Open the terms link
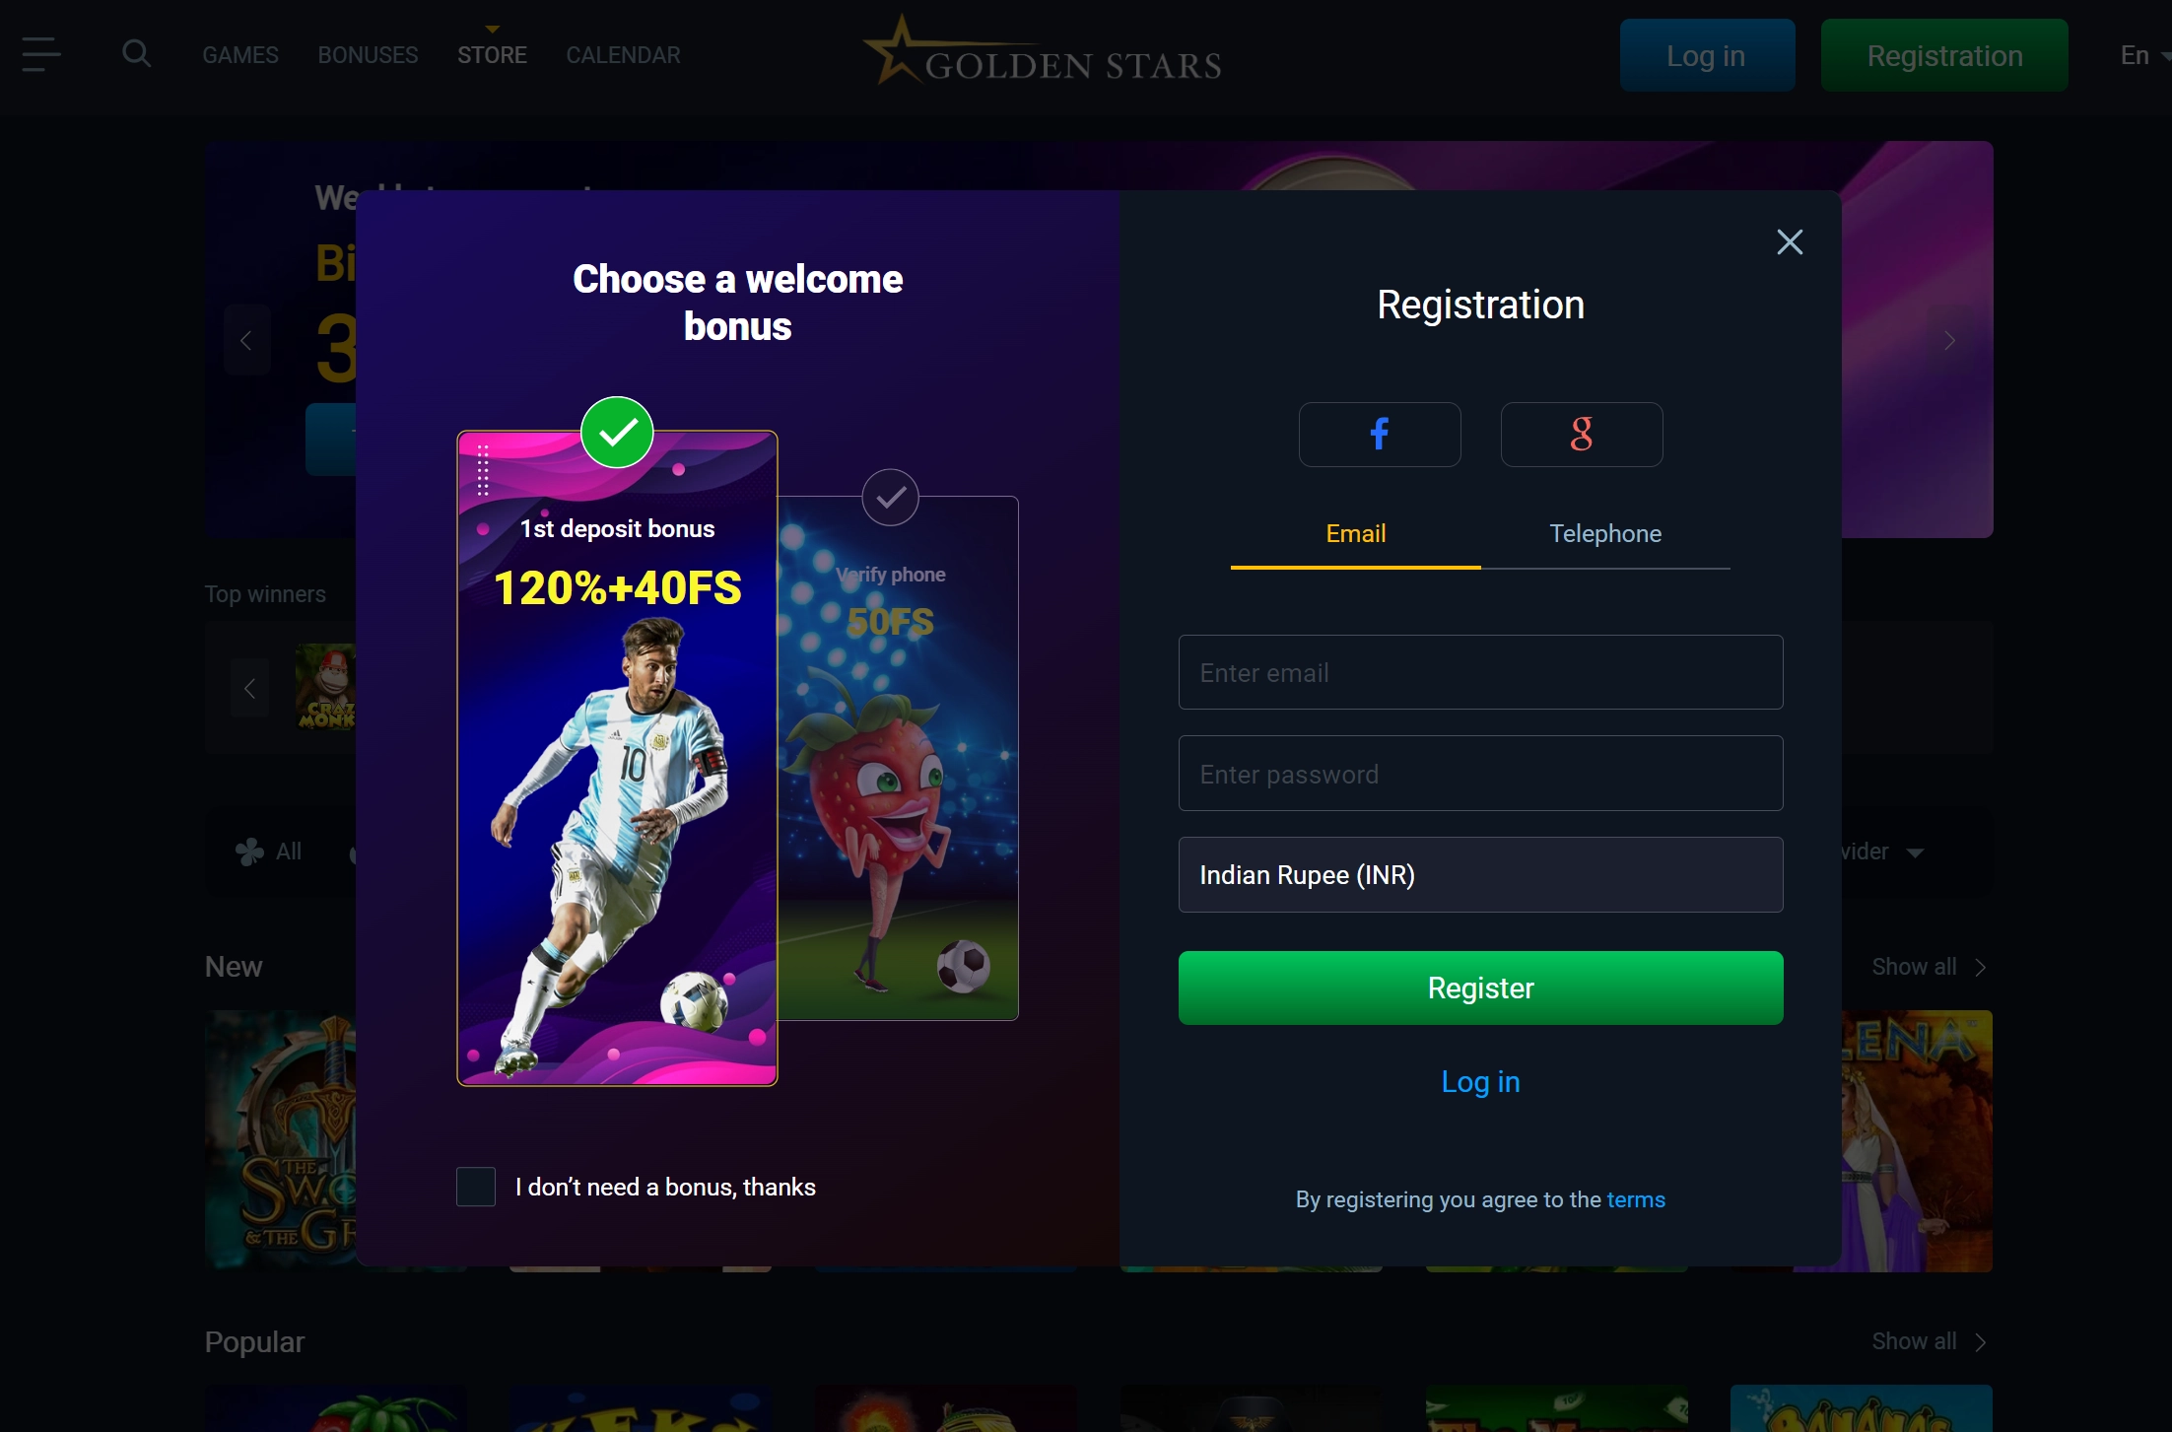Image resolution: width=2172 pixels, height=1432 pixels. (1636, 1199)
